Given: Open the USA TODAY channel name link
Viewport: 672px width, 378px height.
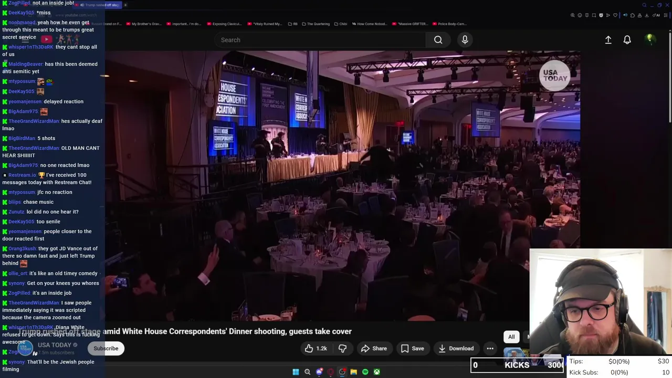Looking at the screenshot, I should [x=54, y=345].
